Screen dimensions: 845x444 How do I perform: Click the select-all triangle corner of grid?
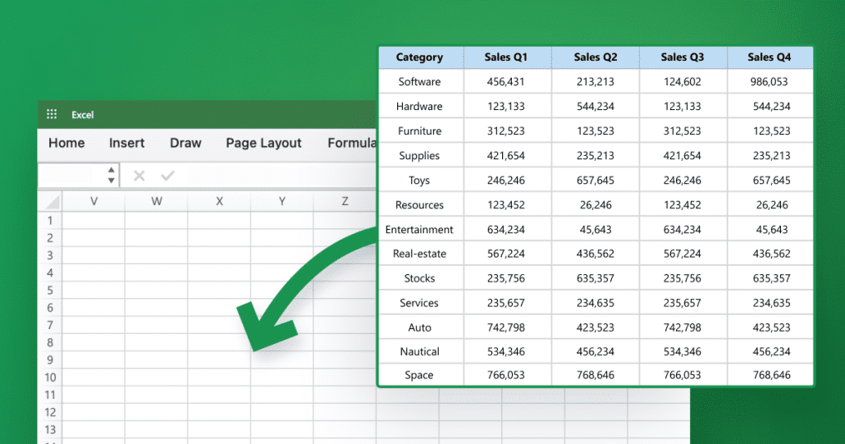tap(53, 202)
